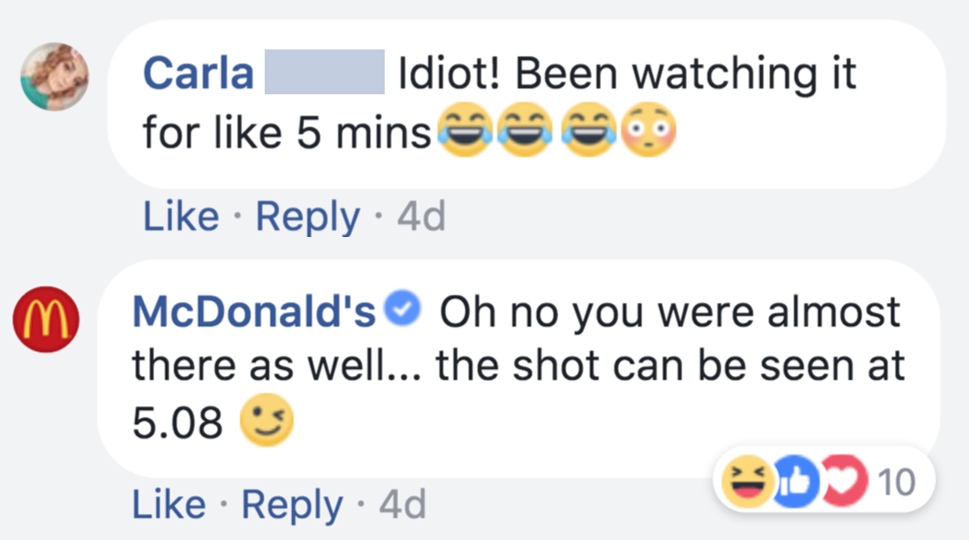
Task: Like the McDonald's reply
Action: click(x=169, y=504)
